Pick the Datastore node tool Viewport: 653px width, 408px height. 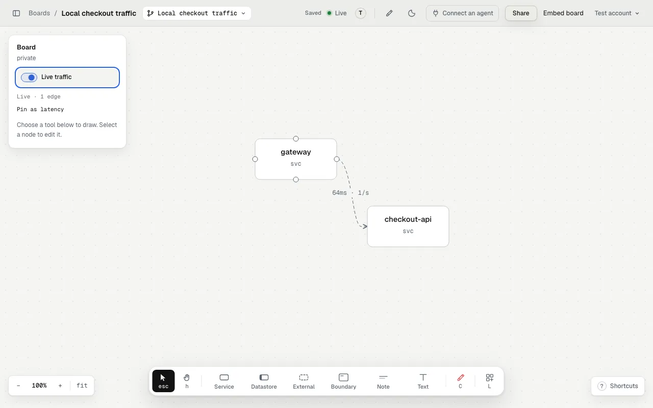pos(264,381)
